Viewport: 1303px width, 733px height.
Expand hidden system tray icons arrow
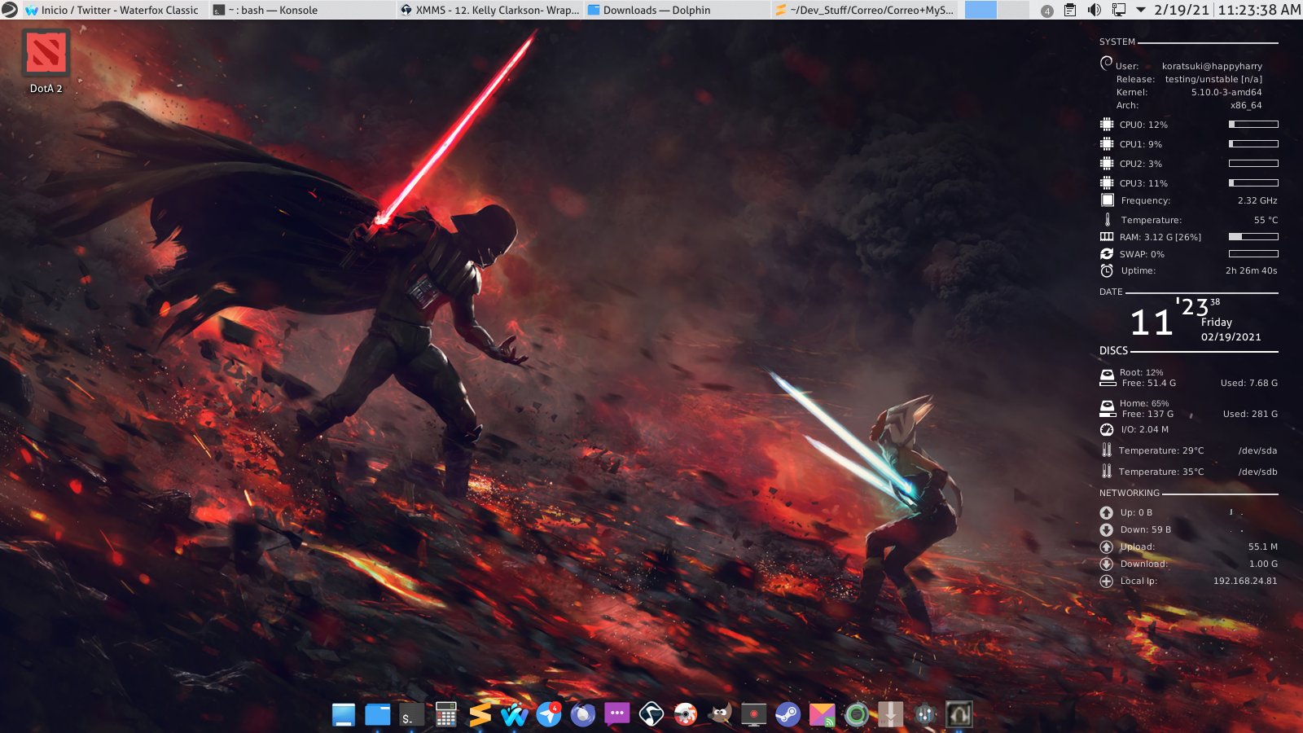(1141, 10)
